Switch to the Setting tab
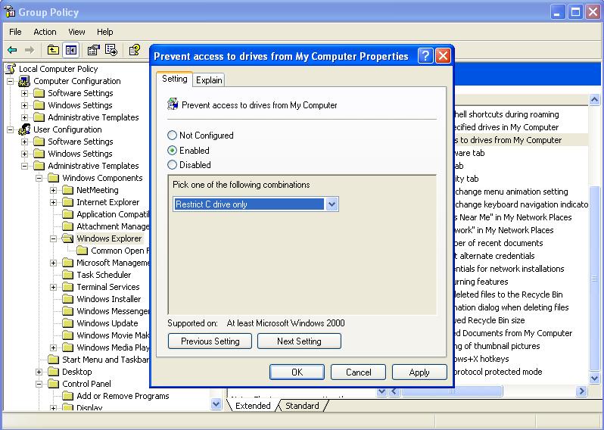The height and width of the screenshot is (430, 604). pos(175,79)
